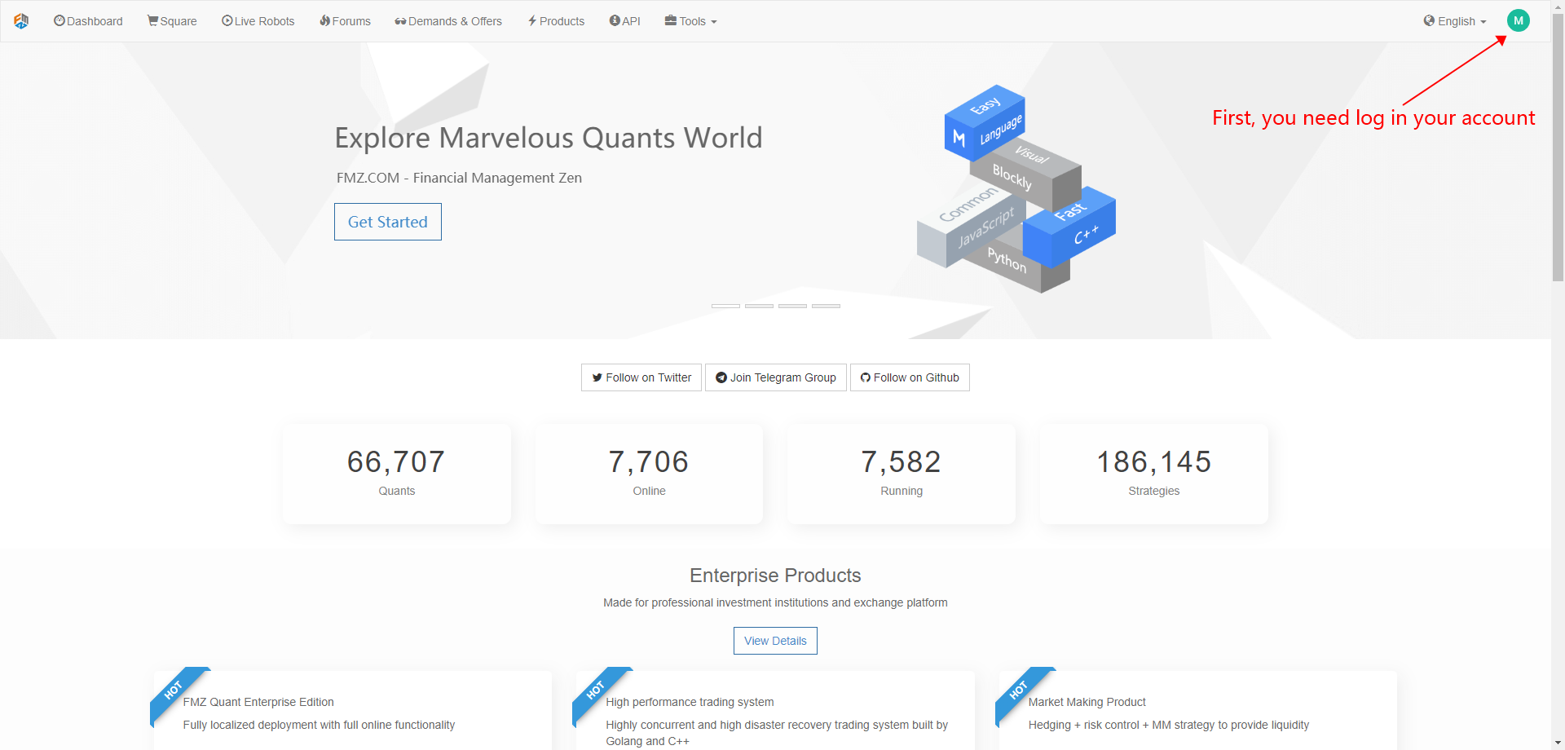Open the Products page
Viewport: 1565px width, 750px height.
tap(556, 21)
